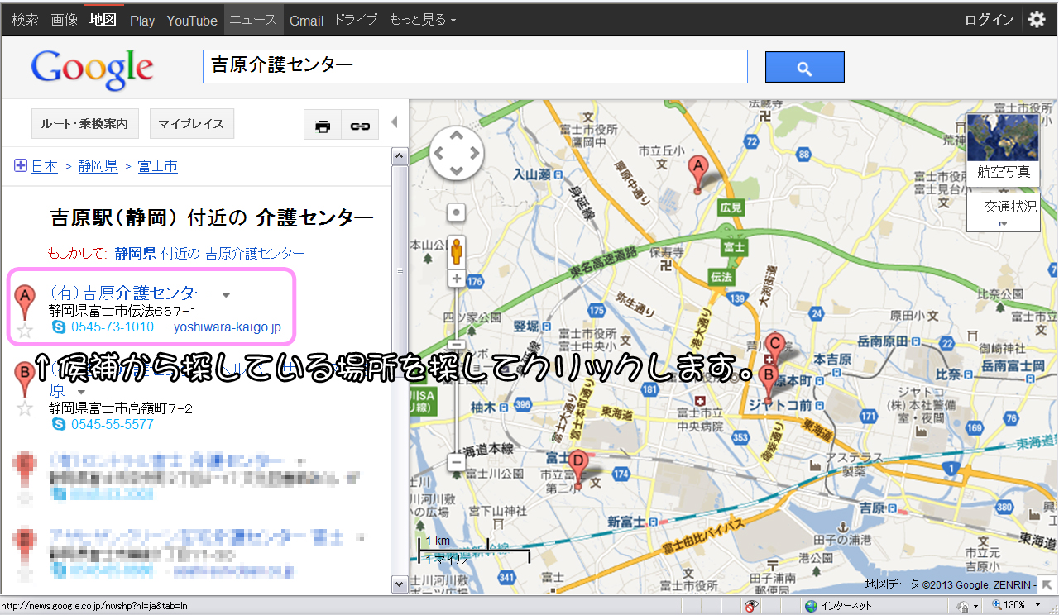Image resolution: width=1059 pixels, height=615 pixels.
Task: Click marker A in the results list
Action: (x=26, y=301)
